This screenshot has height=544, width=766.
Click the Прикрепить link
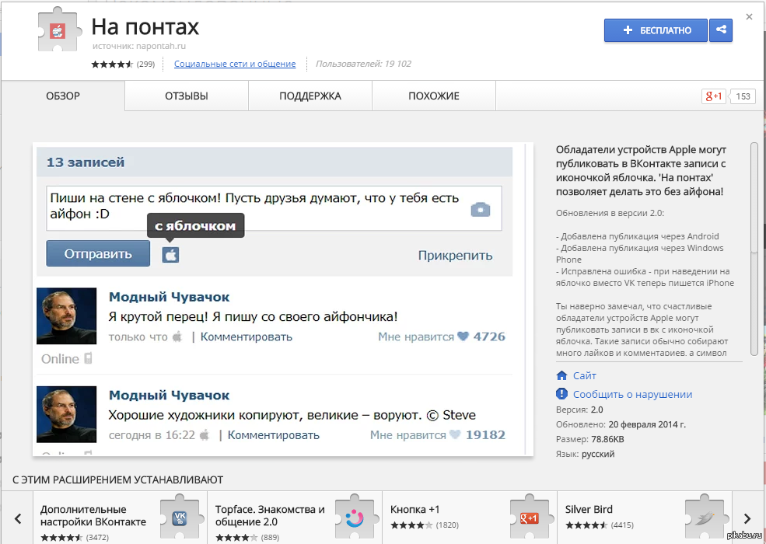455,256
